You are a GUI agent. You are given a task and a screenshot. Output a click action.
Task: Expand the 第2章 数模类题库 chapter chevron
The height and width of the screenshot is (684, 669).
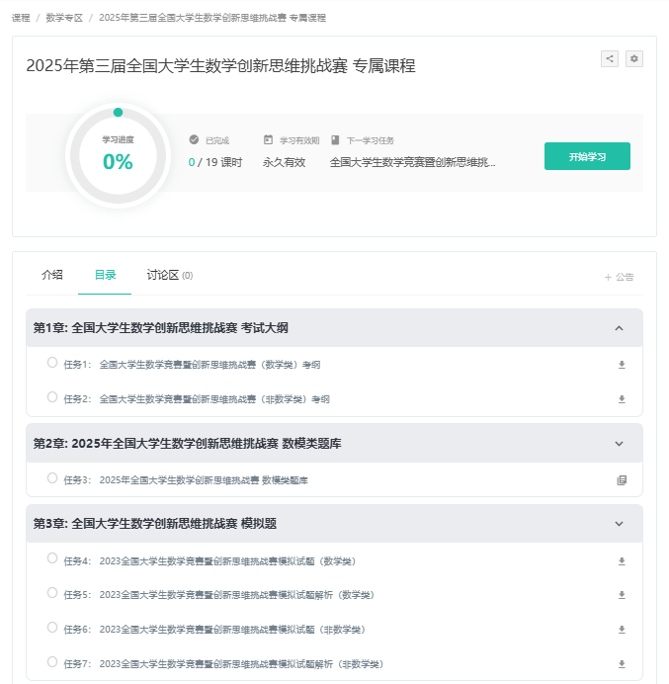coord(619,444)
